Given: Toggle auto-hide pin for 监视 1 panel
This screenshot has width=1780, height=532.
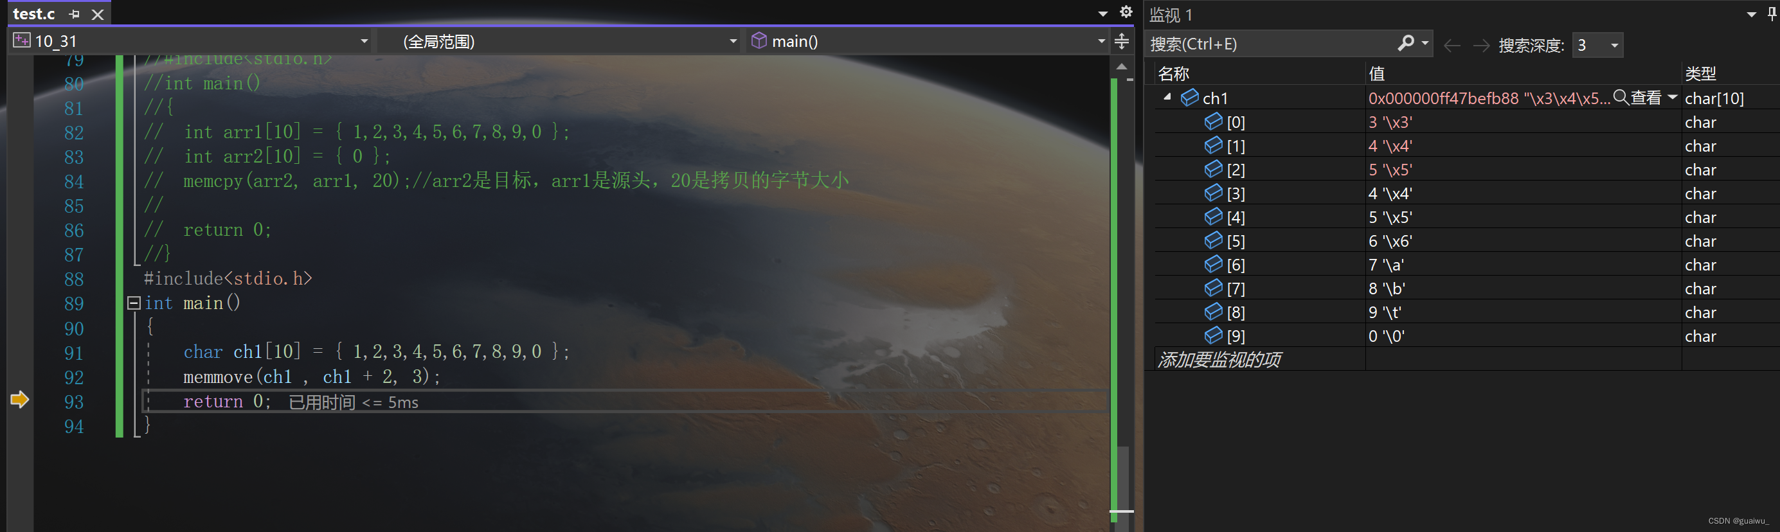Looking at the screenshot, I should coord(1772,14).
